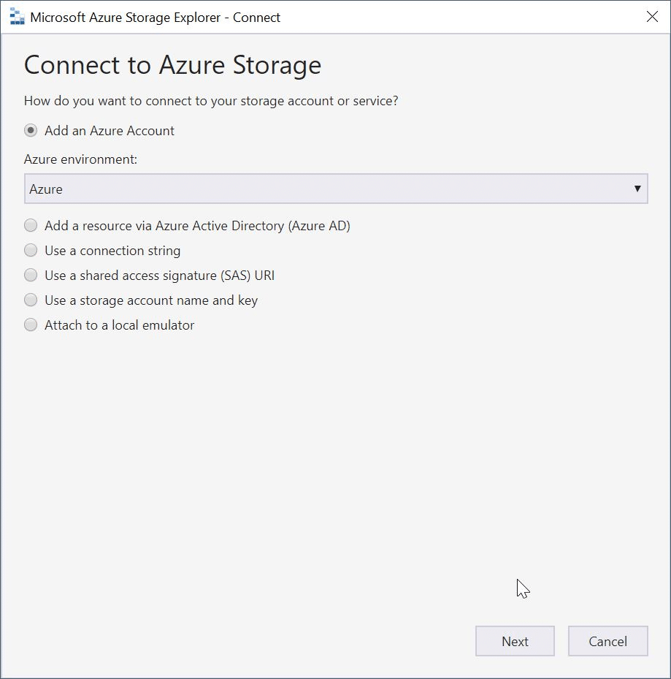The image size is (671, 679).
Task: Click the Azure Storage Explorer title bar icon
Action: click(x=18, y=17)
